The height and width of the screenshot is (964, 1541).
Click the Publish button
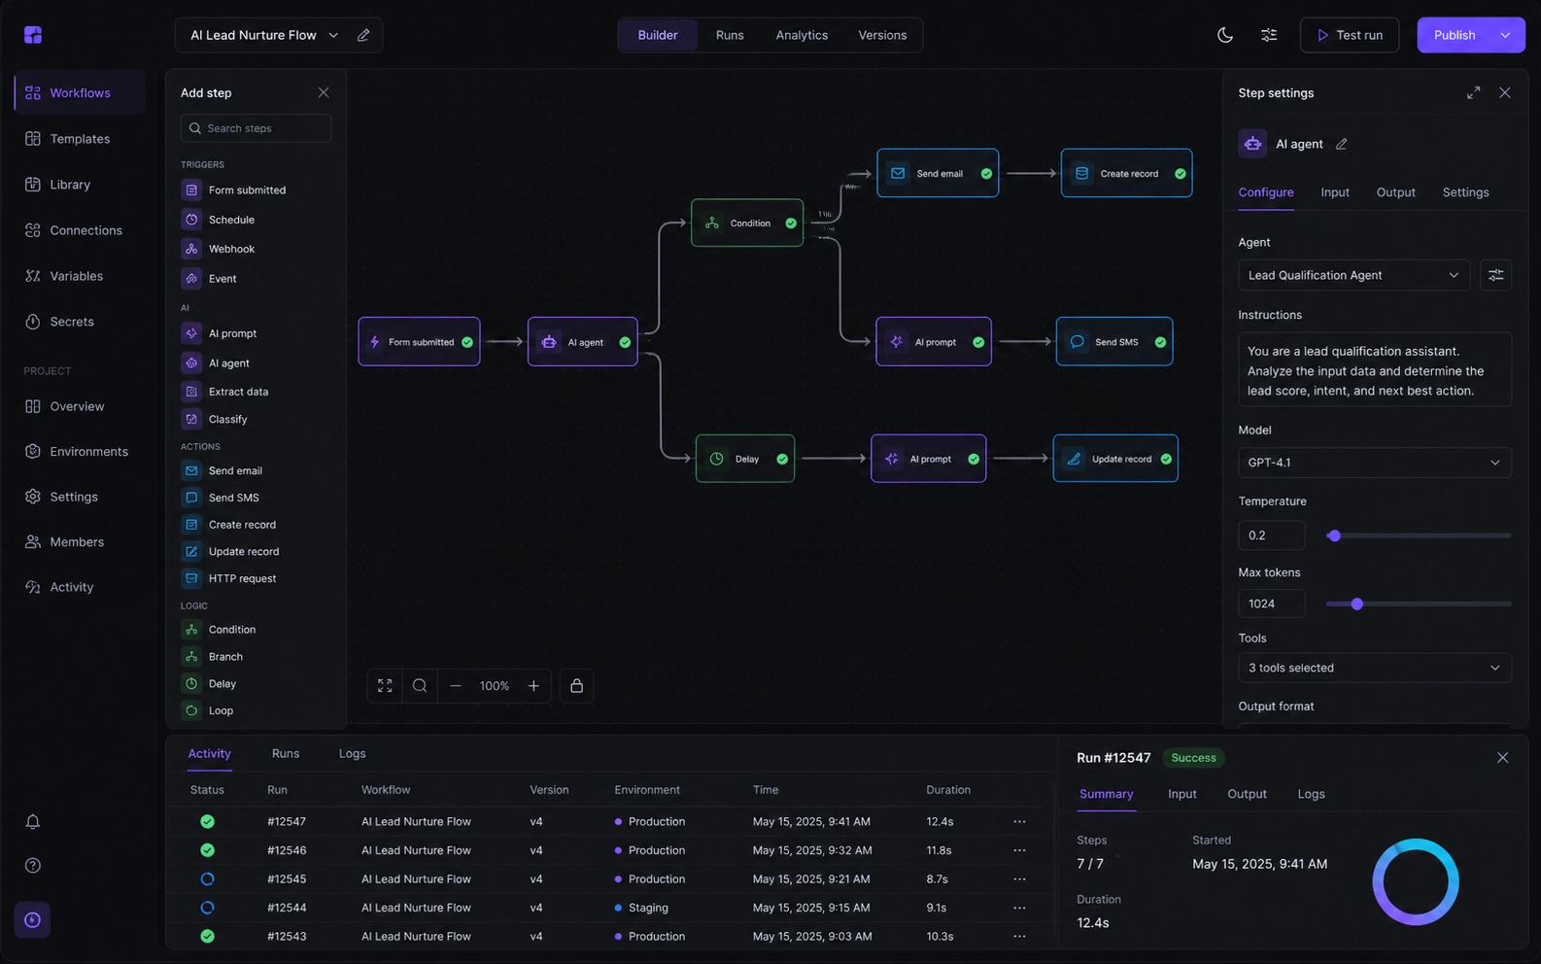click(x=1455, y=35)
